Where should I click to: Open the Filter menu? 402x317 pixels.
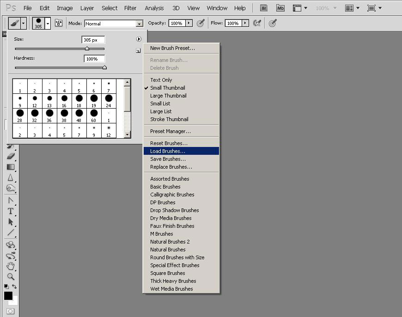[x=130, y=8]
